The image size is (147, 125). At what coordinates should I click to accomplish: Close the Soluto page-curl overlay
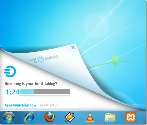pos(73,47)
